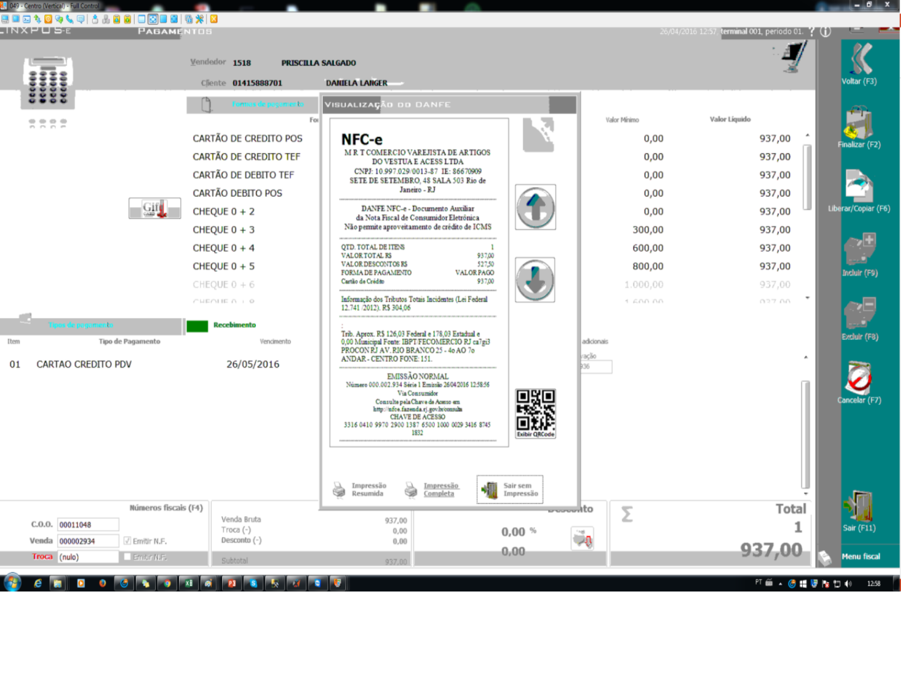Click the C.O.O. field 00011048
Screen dimensions: 901x676
pyautogui.click(x=88, y=525)
